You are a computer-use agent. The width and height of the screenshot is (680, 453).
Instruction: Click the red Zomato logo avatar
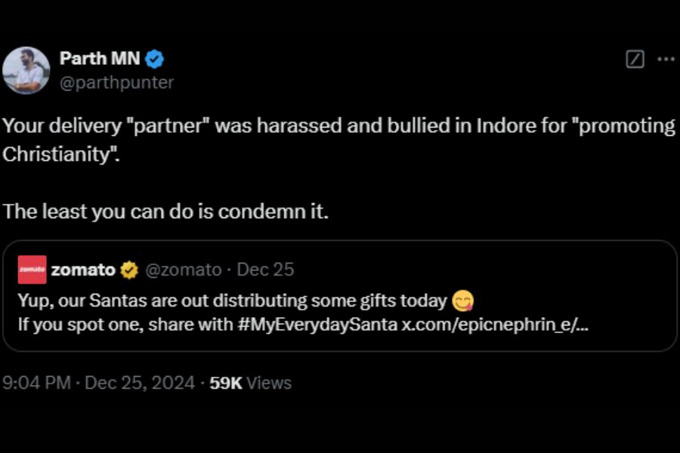pos(32,270)
